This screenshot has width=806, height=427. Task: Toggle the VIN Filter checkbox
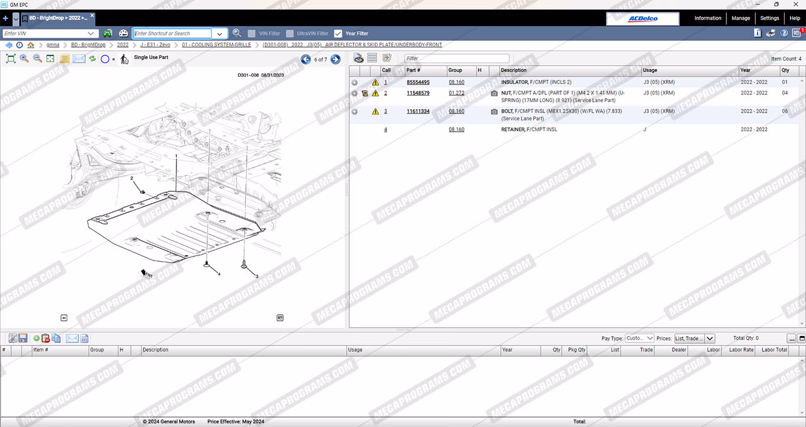pos(252,34)
